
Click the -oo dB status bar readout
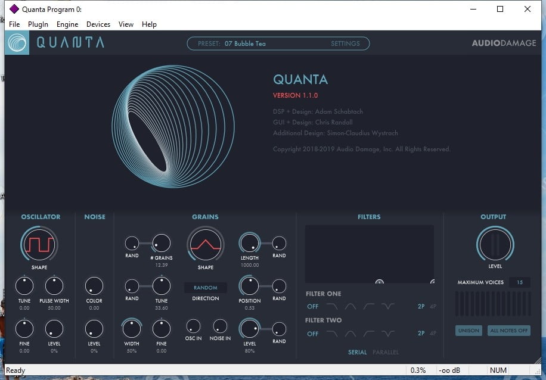pos(449,370)
